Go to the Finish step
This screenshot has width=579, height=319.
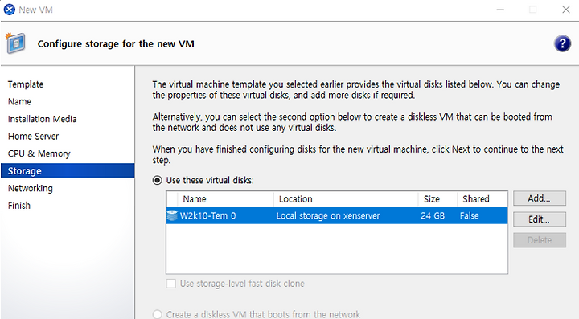19,206
